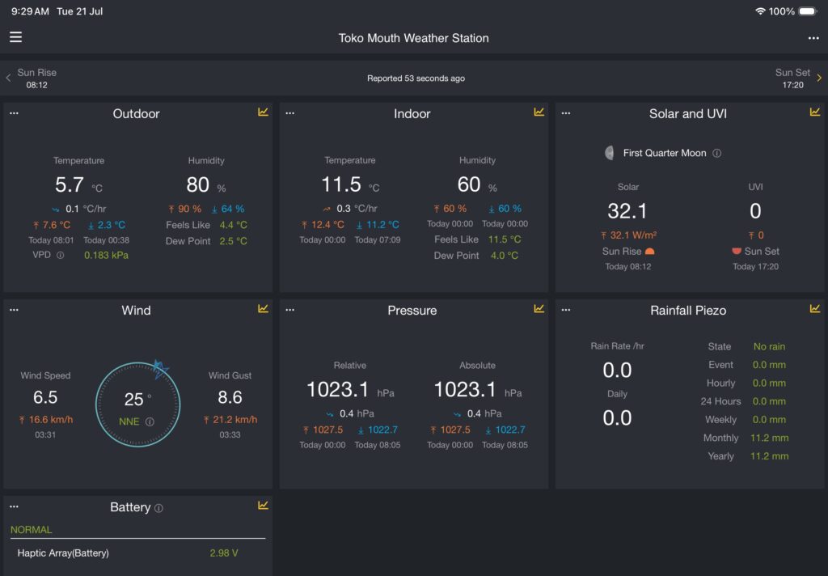
Task: Tap the NNE wind direction info icon
Action: point(150,421)
